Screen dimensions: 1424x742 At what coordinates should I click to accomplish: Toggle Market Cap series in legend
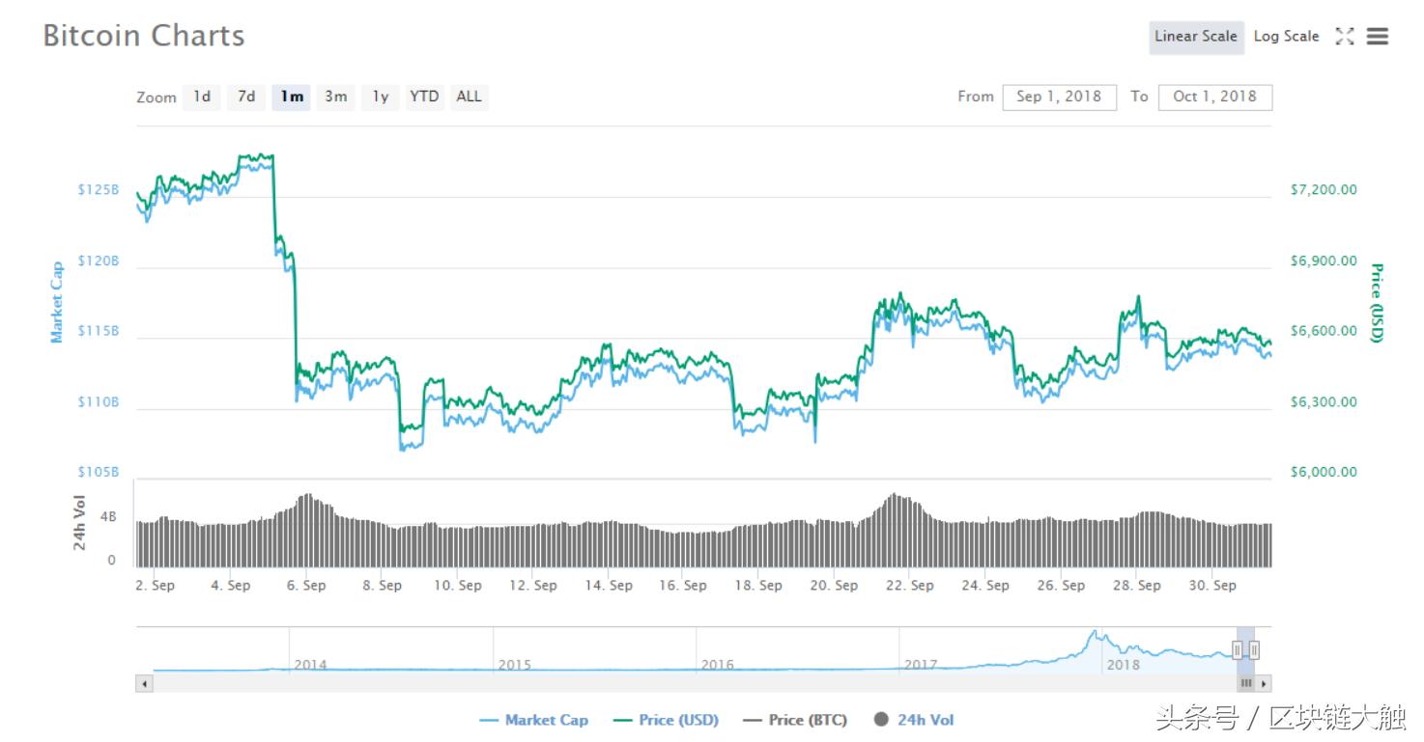click(x=534, y=720)
